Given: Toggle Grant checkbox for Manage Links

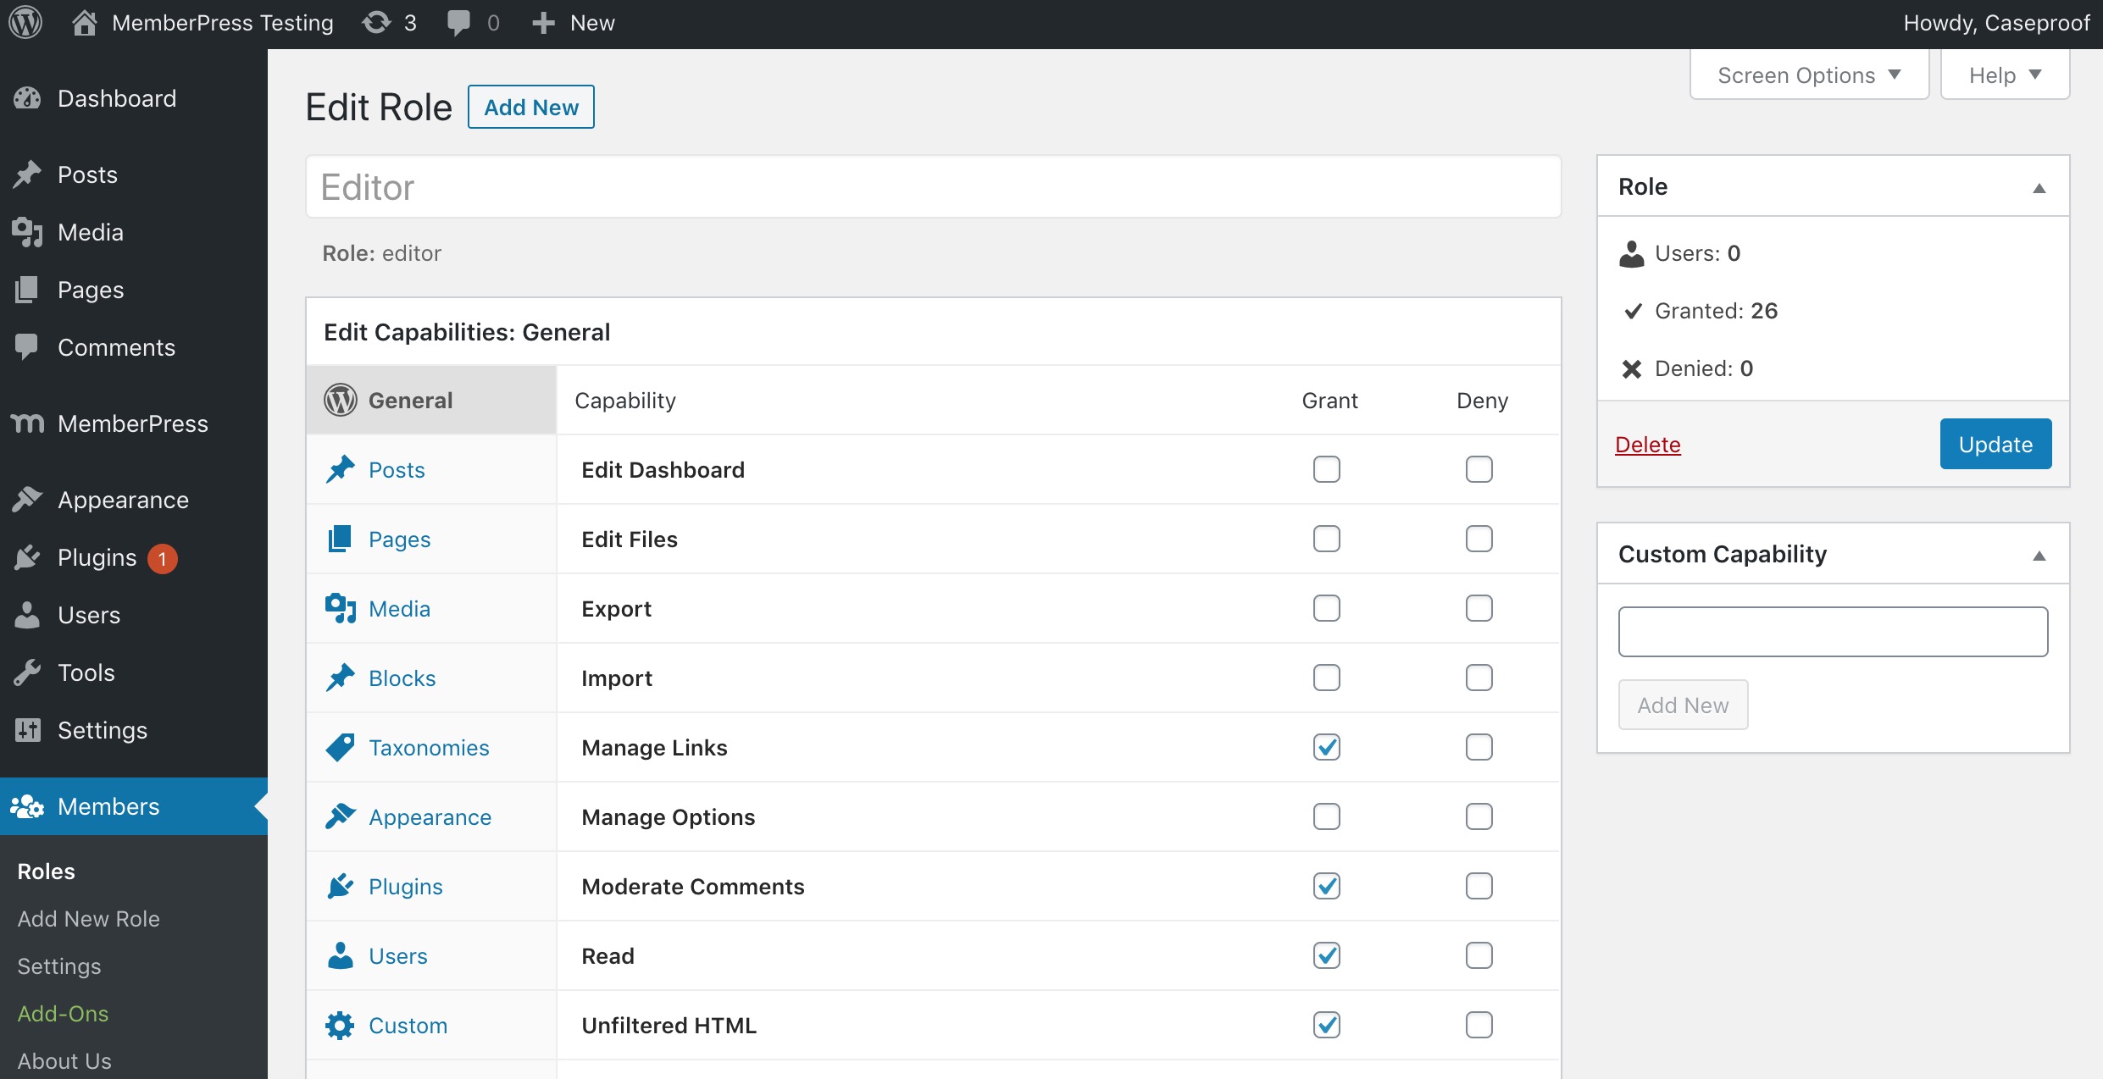Looking at the screenshot, I should coord(1325,747).
